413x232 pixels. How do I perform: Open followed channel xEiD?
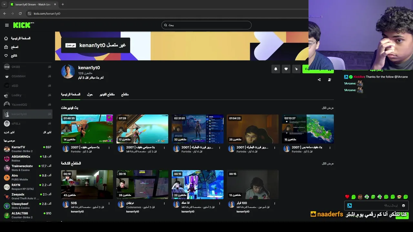pyautogui.click(x=27, y=86)
